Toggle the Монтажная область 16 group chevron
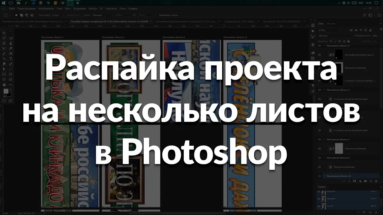This screenshot has height=215, width=383. (324, 176)
